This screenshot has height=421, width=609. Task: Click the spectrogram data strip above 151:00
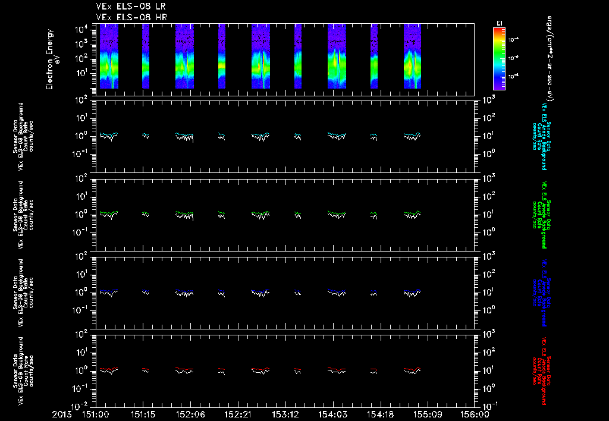(x=109, y=56)
